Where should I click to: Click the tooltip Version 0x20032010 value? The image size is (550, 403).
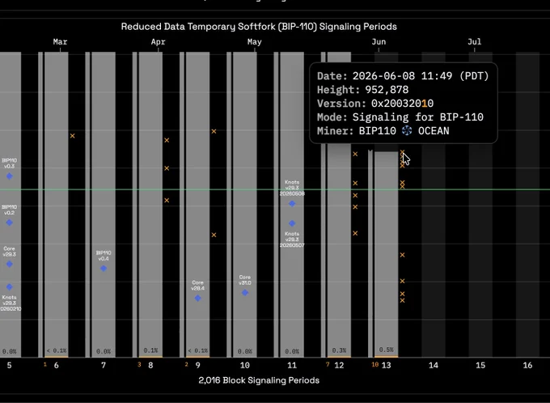click(x=402, y=104)
